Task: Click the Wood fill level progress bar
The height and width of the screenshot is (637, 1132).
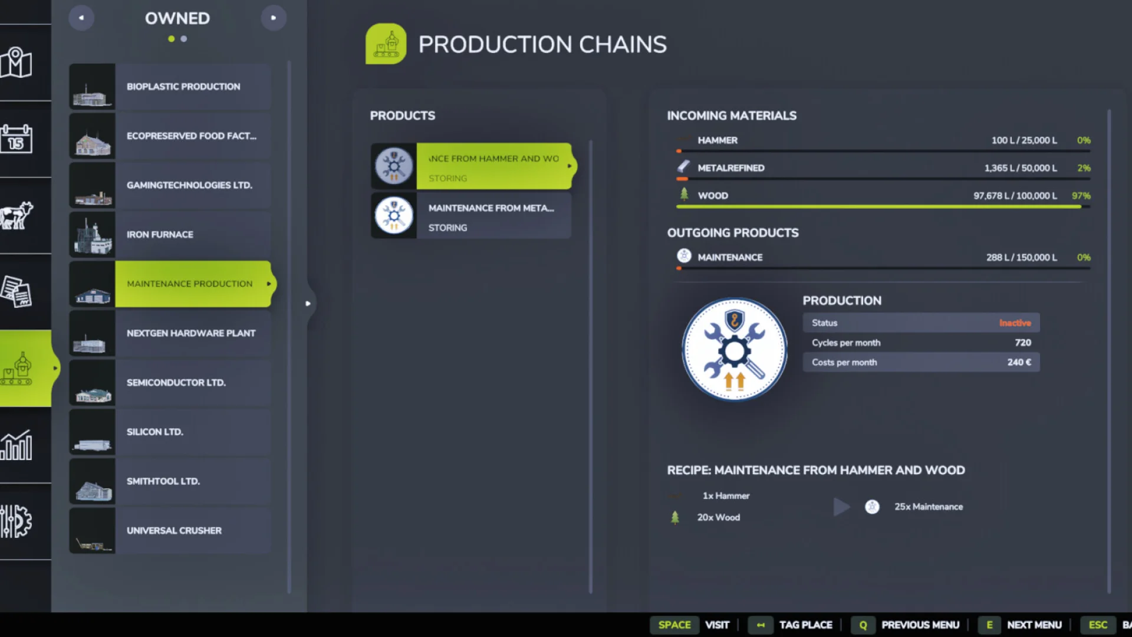Action: (878, 206)
